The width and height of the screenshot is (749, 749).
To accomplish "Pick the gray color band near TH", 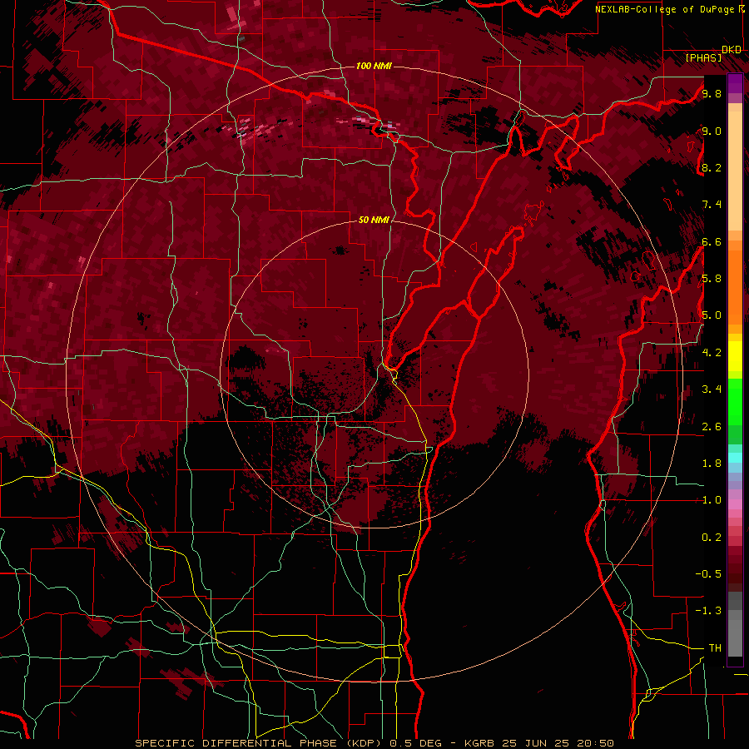I will (735, 637).
